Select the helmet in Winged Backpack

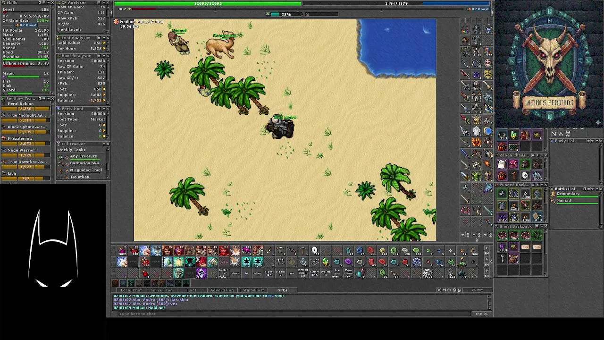(x=537, y=193)
